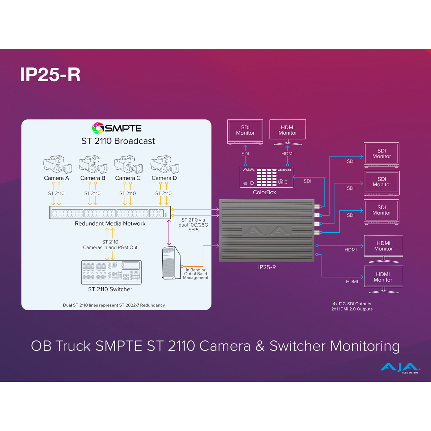Click the Camera A icon

pos(58,164)
